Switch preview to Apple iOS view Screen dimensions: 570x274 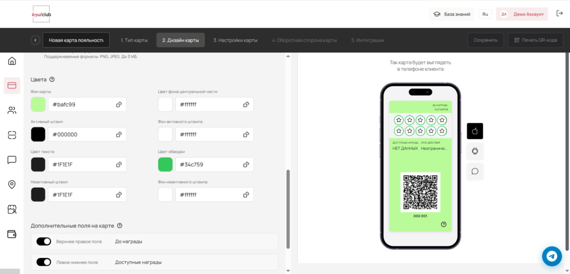(475, 131)
